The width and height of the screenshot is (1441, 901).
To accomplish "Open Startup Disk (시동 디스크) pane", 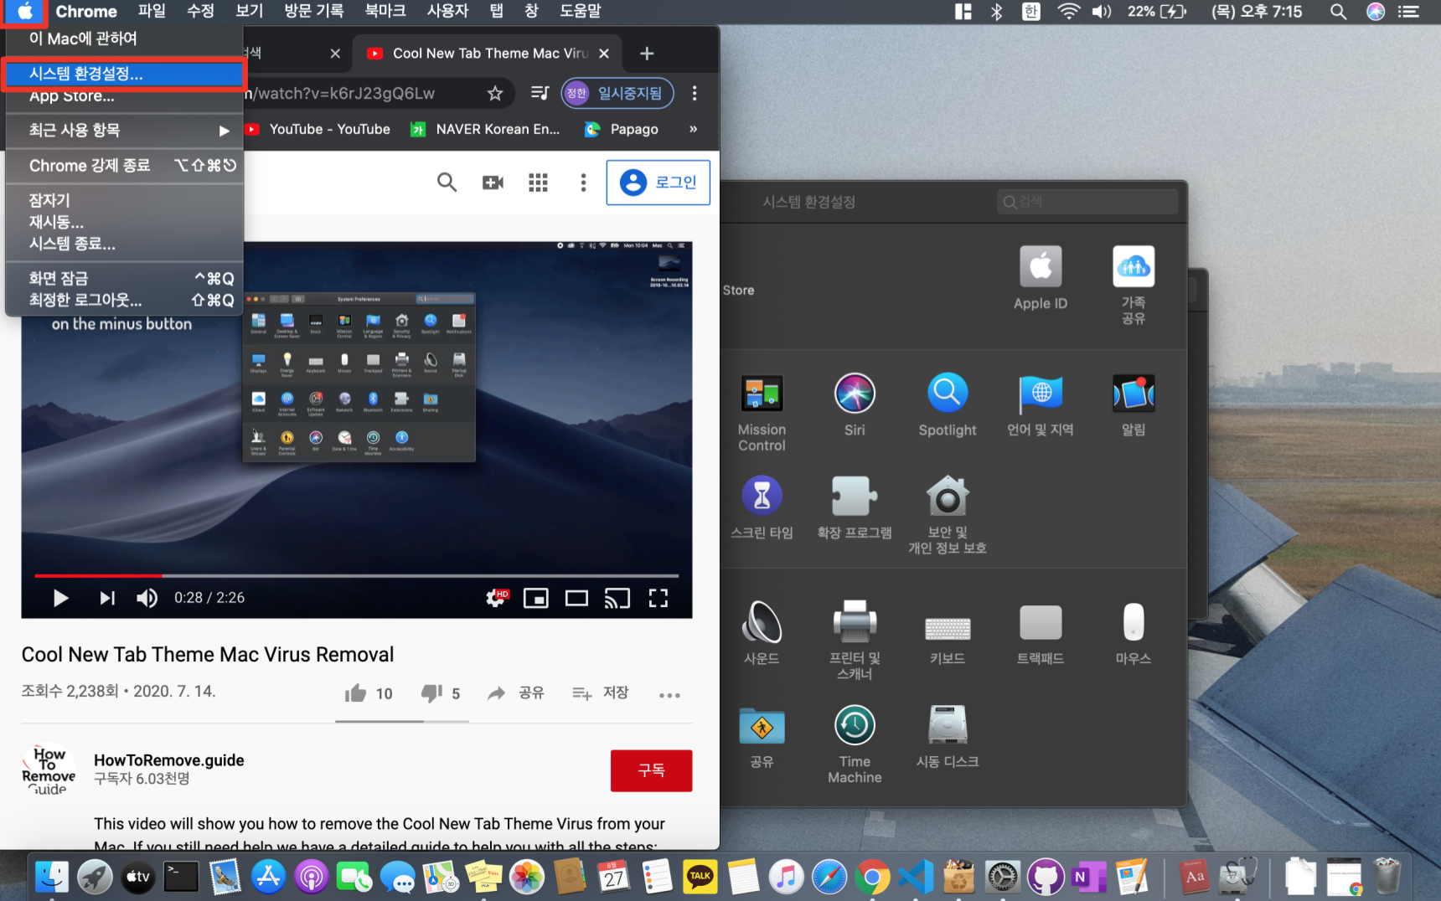I will (x=948, y=737).
